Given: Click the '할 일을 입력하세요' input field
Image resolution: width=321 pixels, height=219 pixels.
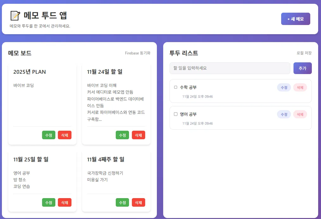Looking at the screenshot, I should (x=230, y=68).
